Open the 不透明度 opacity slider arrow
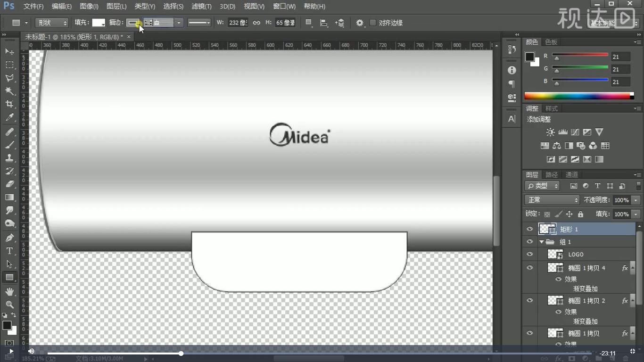Viewport: 644px width, 362px height. point(636,200)
